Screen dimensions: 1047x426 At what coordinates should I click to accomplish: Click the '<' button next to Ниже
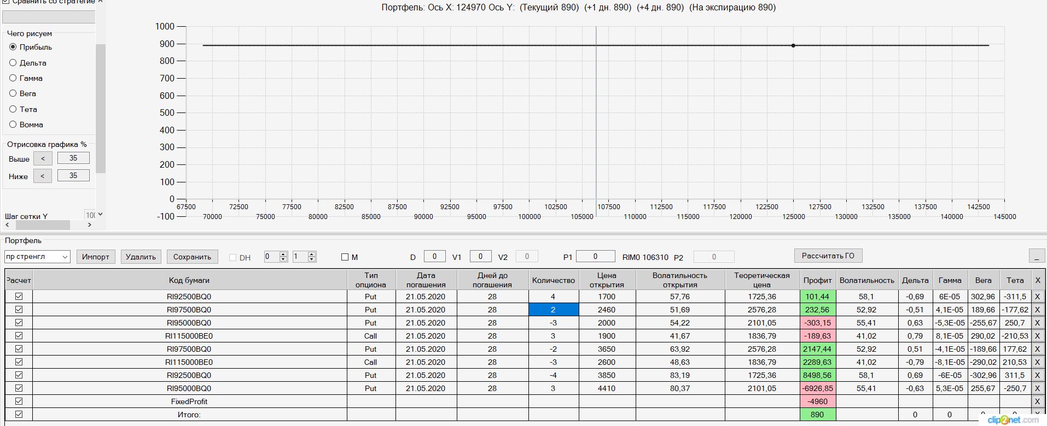43,176
